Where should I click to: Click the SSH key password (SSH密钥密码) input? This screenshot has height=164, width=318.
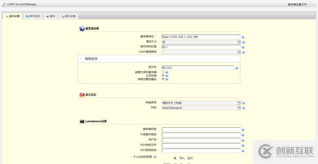(x=201, y=151)
